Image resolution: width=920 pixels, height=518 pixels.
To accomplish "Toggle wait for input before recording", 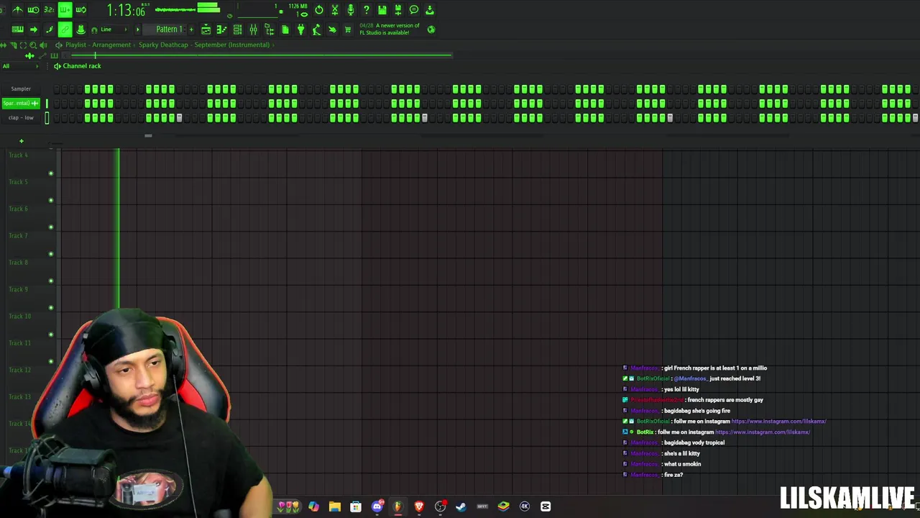I will click(x=33, y=10).
